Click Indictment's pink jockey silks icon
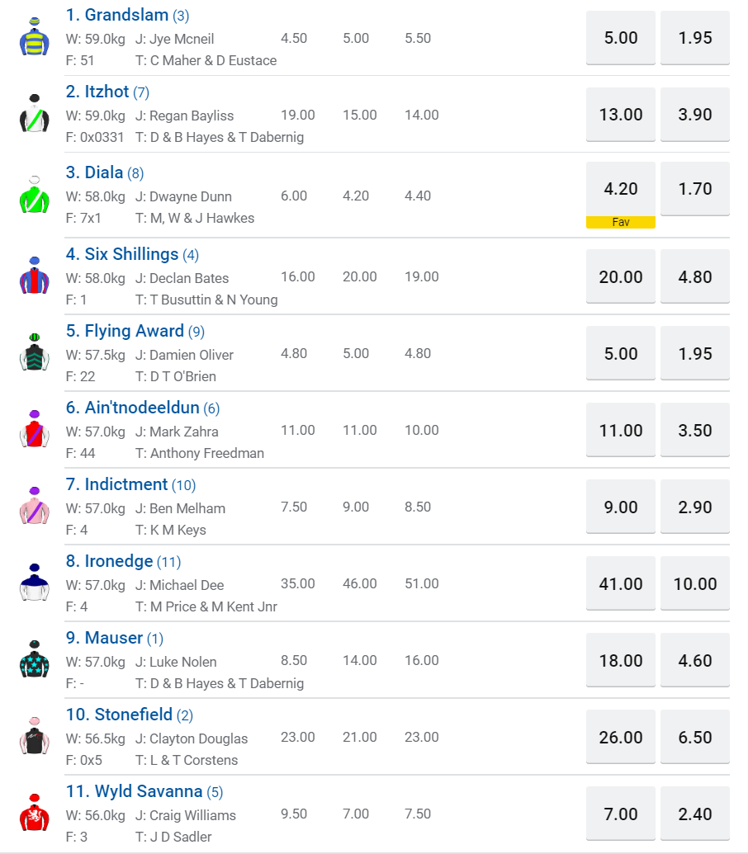 (34, 507)
